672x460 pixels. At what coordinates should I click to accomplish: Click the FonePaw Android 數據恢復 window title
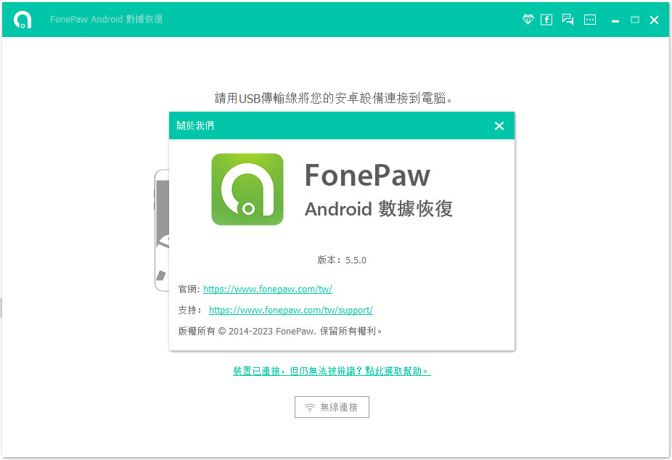pos(106,20)
